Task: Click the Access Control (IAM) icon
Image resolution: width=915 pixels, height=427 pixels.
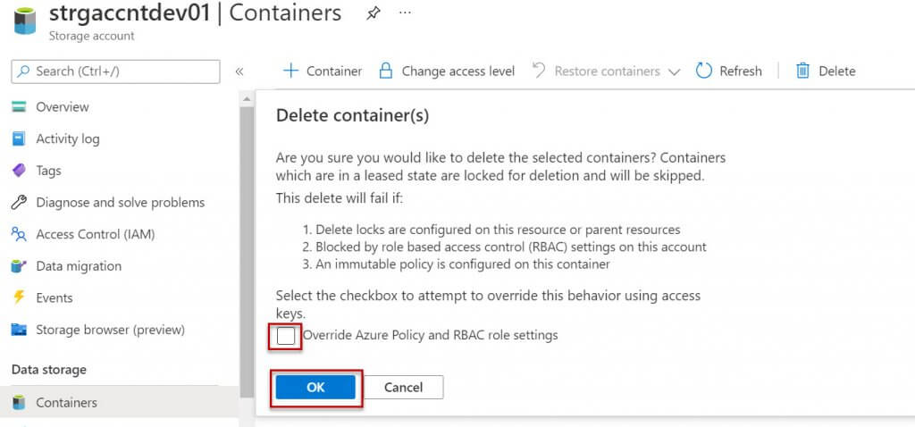Action: pos(19,234)
